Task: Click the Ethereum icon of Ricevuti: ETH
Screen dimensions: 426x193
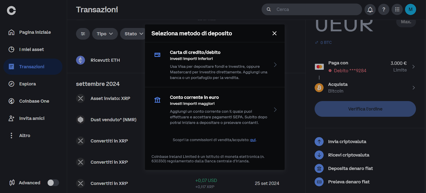Action: [x=81, y=60]
